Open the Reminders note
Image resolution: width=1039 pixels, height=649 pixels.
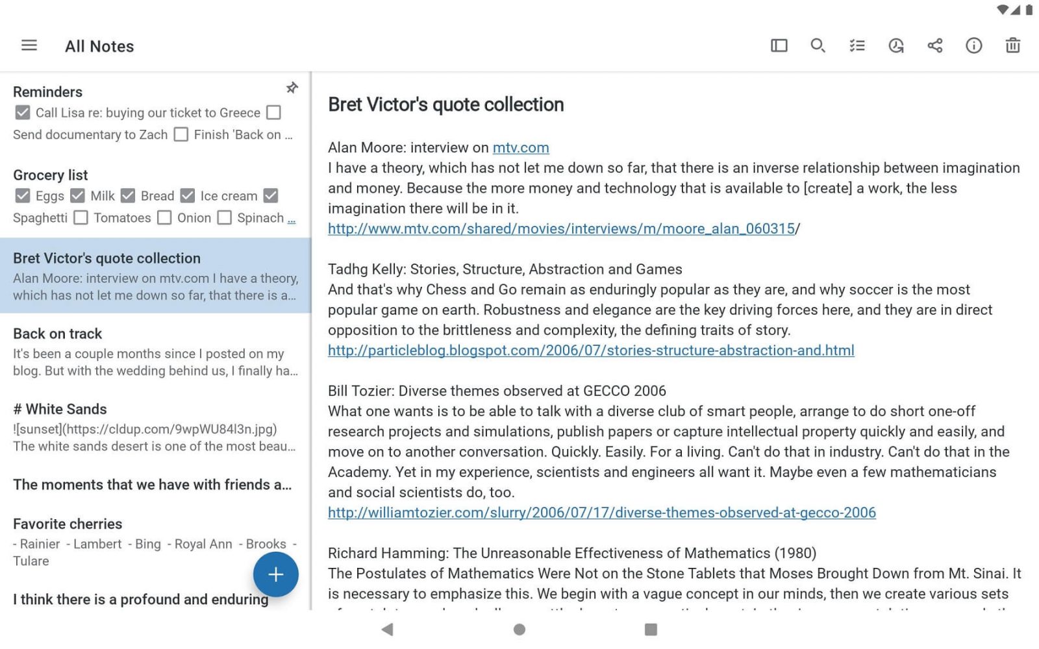coord(155,113)
